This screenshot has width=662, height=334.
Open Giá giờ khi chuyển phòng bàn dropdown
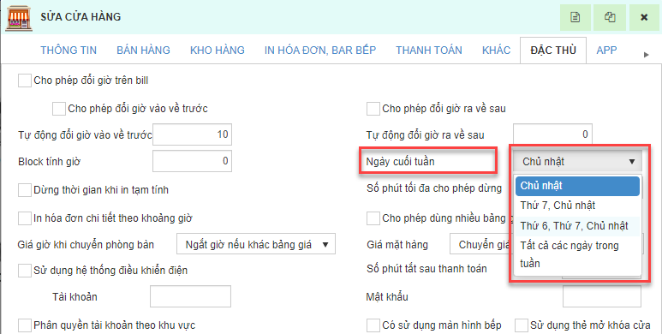tap(256, 244)
